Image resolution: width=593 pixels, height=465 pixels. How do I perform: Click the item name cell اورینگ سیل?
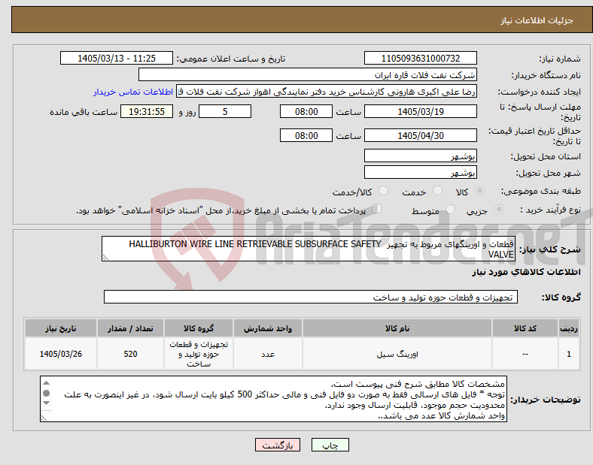tap(397, 354)
